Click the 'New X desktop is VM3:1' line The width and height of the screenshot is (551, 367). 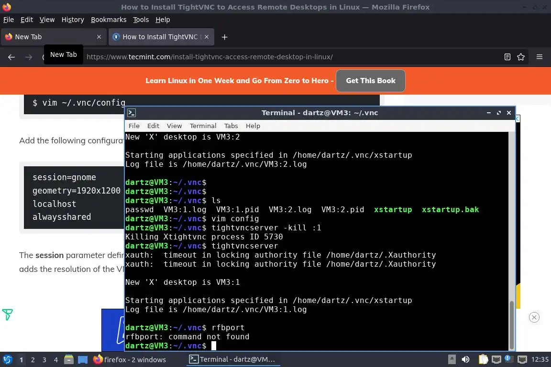point(182,282)
